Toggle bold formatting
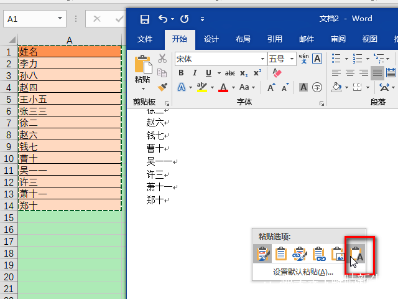The height and width of the screenshot is (299, 398). click(x=181, y=73)
